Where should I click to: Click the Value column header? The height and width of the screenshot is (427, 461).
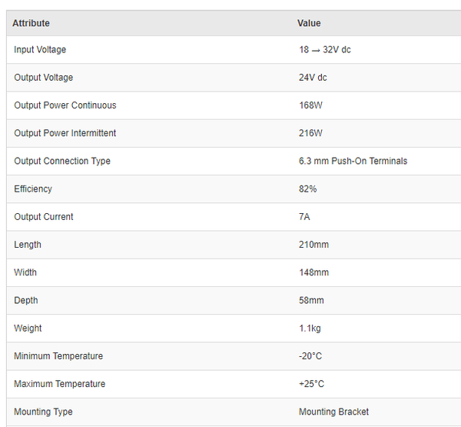[309, 23]
